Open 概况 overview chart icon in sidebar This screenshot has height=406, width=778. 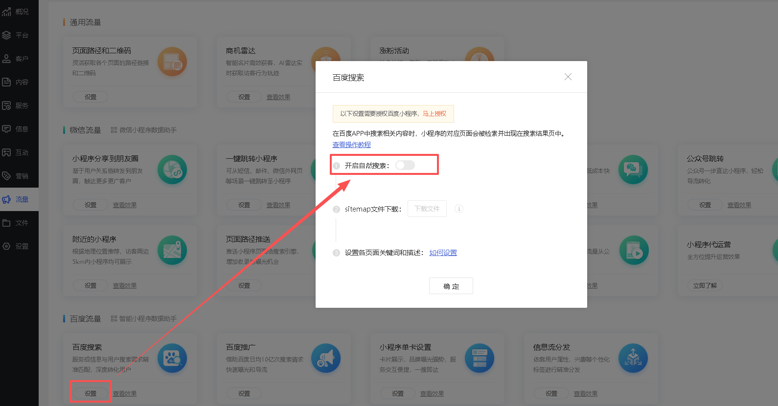click(6, 12)
